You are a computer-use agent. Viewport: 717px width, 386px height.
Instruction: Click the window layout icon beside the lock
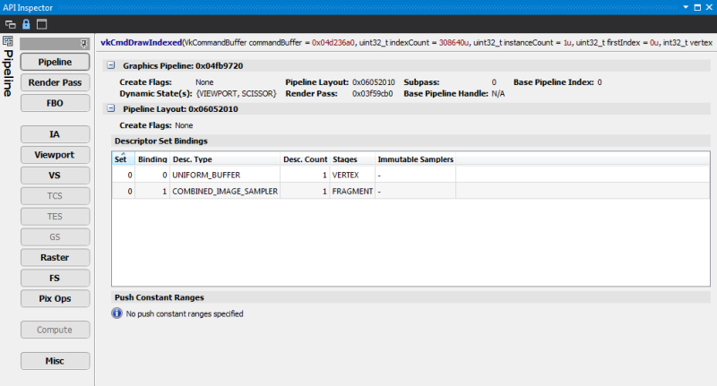(41, 22)
